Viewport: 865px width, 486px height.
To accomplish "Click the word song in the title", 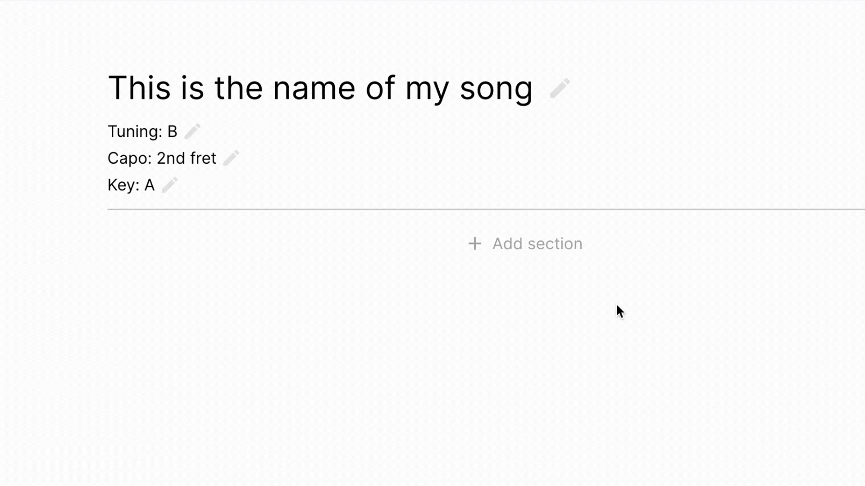I will pos(496,90).
